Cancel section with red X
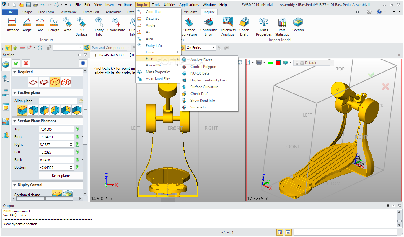This screenshot has height=237, width=404. tap(26, 63)
